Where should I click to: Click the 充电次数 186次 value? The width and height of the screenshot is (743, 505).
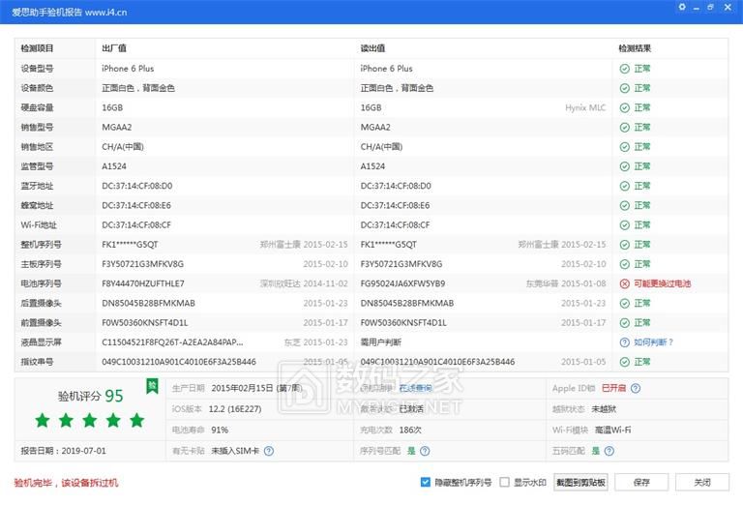tap(410, 430)
